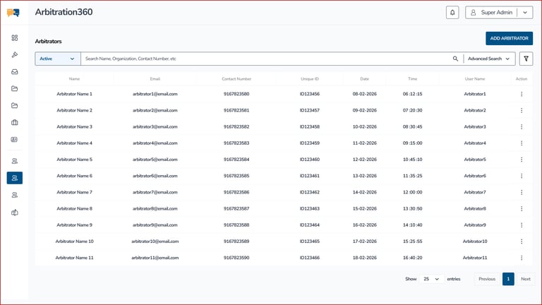
Task: Click email arbitrator5@email.com
Action: click(155, 160)
